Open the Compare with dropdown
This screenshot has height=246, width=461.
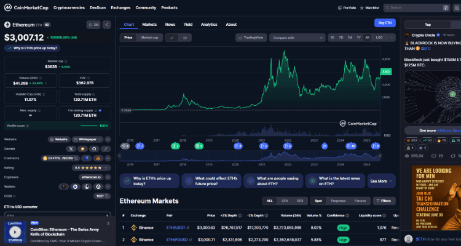297,38
